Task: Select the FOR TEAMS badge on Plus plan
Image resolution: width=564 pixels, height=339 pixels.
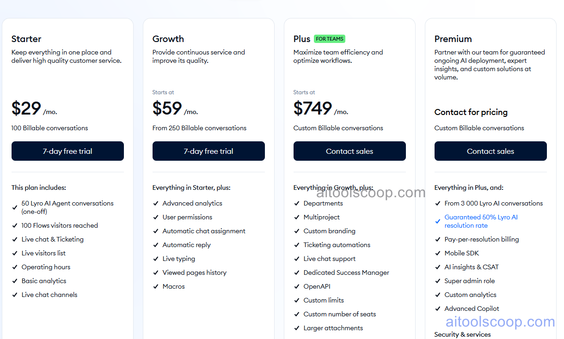Action: 329,39
